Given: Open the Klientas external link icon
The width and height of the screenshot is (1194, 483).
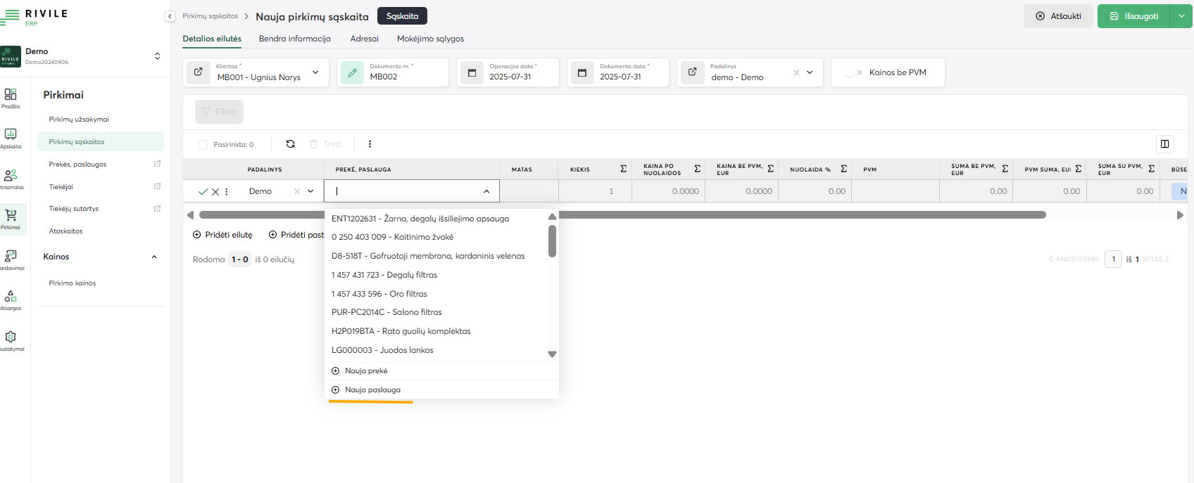Looking at the screenshot, I should pos(199,72).
